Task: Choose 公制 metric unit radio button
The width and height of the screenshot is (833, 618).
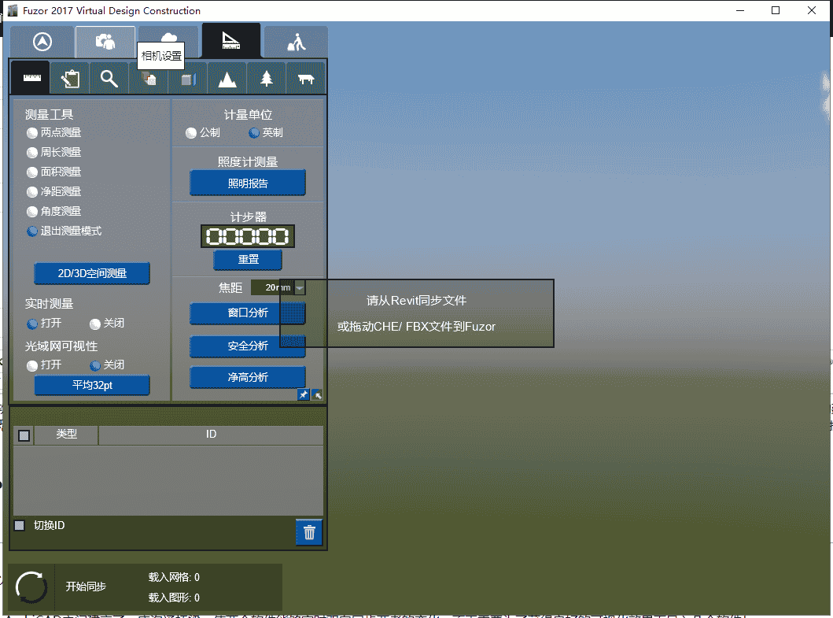Action: tap(191, 133)
